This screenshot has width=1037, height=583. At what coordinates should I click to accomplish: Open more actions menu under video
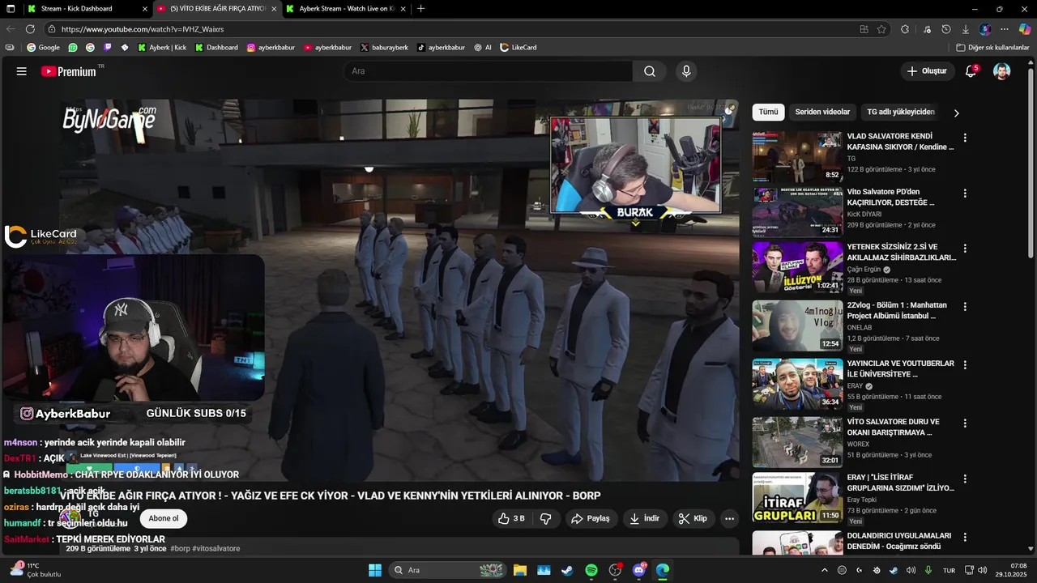coord(729,518)
